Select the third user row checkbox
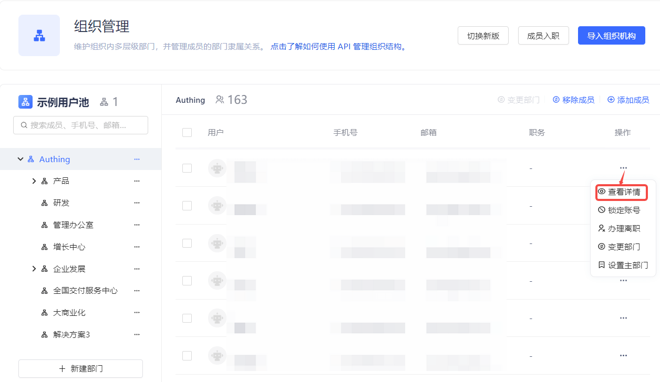 (187, 243)
